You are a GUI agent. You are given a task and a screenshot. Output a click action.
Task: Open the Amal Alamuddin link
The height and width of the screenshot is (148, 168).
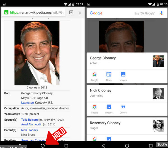32,124
